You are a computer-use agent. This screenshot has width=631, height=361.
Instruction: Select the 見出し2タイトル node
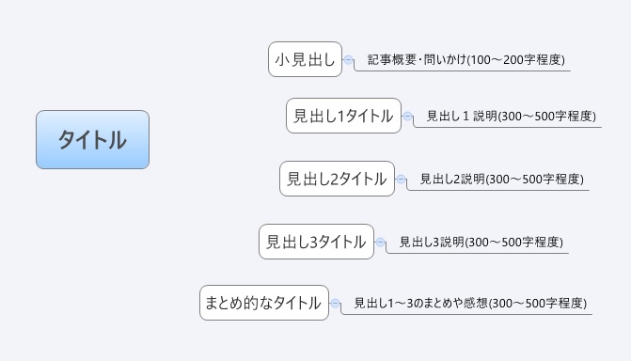[337, 179]
